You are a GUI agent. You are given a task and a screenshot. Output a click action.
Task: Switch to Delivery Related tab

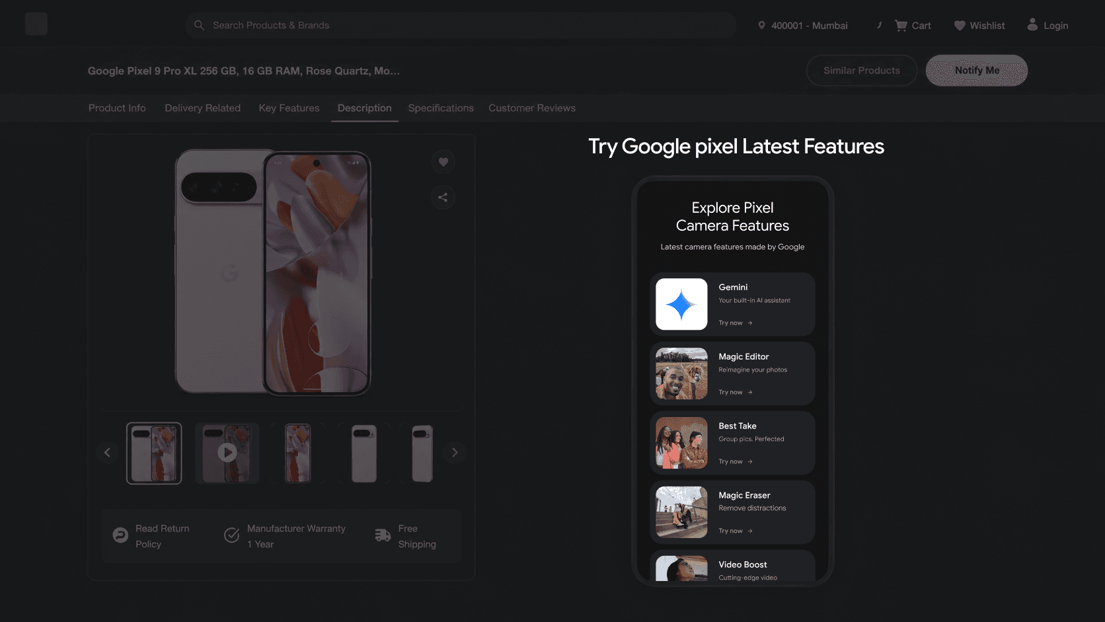click(x=202, y=108)
